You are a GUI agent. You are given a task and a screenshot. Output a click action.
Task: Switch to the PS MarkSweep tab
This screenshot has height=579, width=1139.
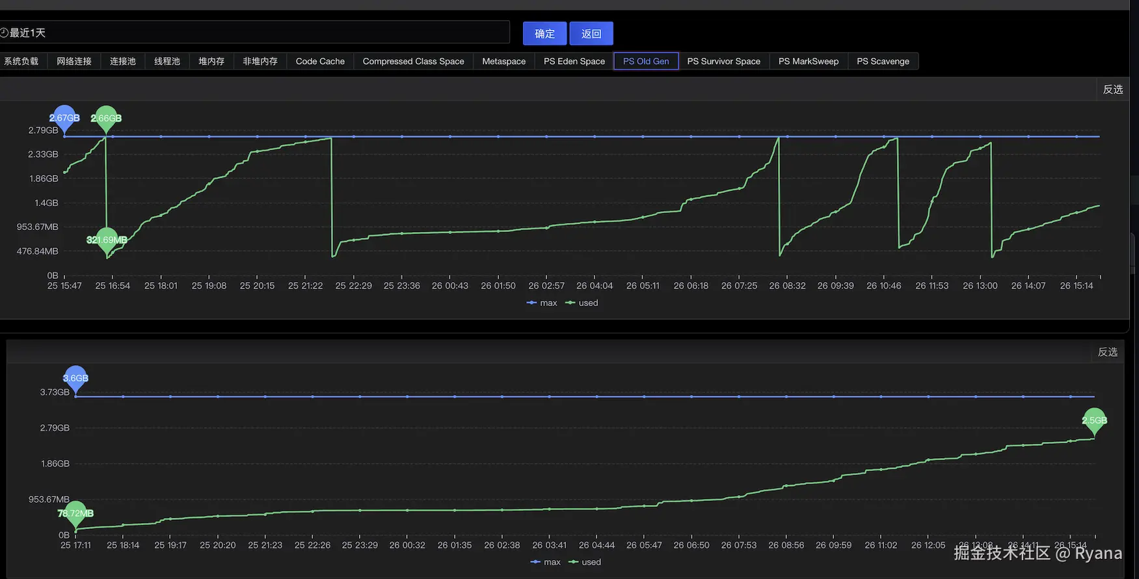tap(809, 61)
